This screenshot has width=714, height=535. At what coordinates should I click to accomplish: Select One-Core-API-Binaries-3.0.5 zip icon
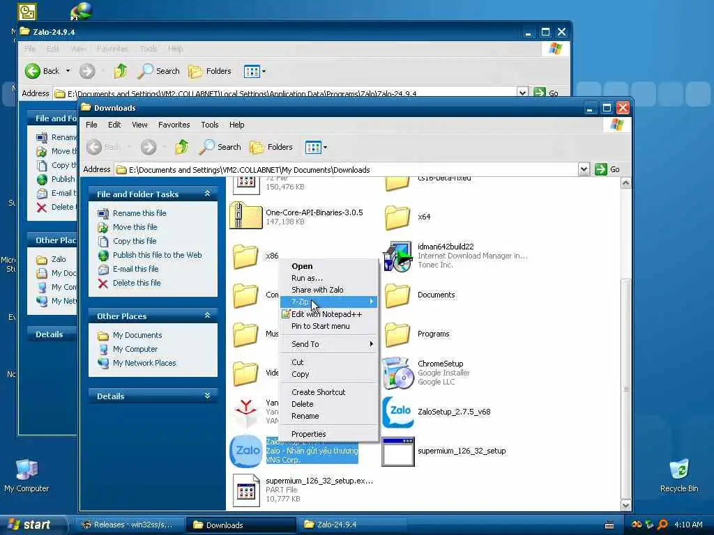tap(246, 216)
